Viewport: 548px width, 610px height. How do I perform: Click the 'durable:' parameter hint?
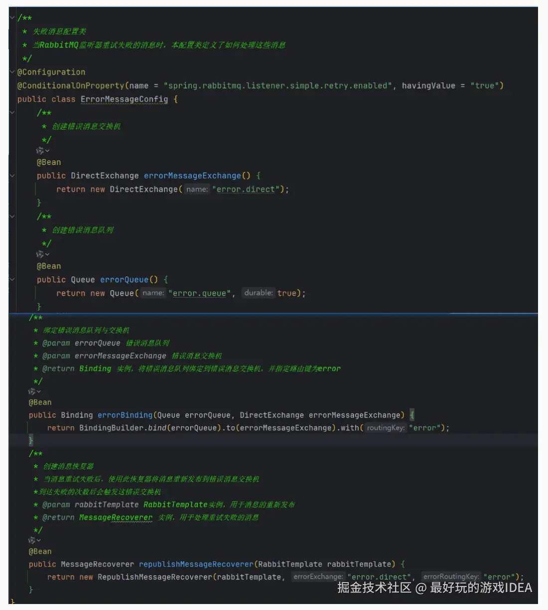point(258,293)
